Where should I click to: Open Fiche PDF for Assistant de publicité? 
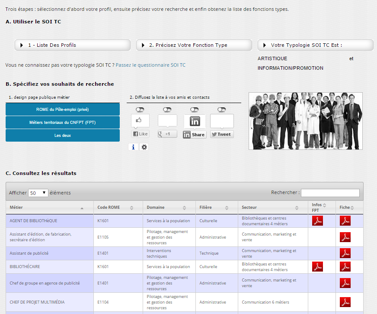click(x=345, y=253)
